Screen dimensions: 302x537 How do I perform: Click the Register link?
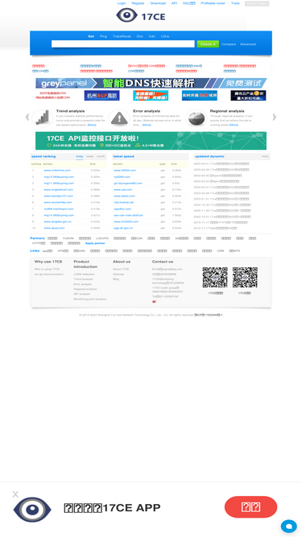point(138,3)
